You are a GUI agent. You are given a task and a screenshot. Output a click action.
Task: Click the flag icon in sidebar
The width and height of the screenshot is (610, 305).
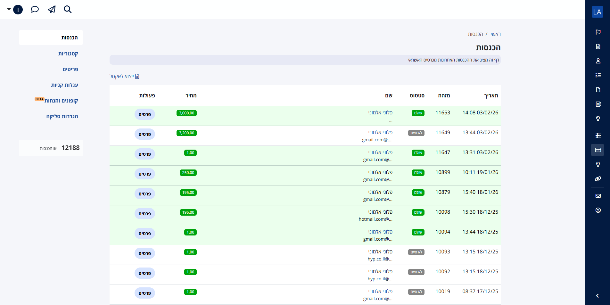tap(598, 32)
